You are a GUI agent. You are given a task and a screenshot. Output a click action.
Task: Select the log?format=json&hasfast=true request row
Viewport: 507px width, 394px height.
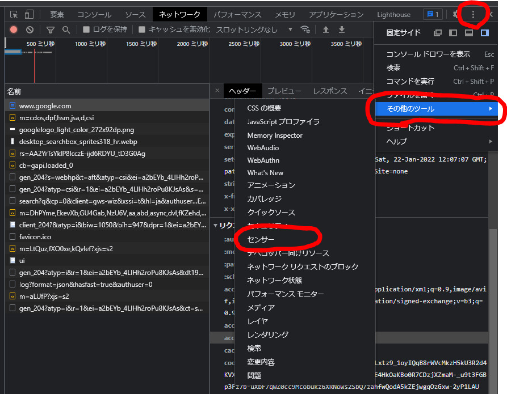coord(107,284)
